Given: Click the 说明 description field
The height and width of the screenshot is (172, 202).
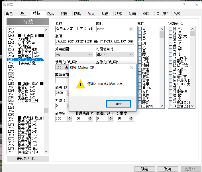Looking at the screenshot, I should [95, 42].
